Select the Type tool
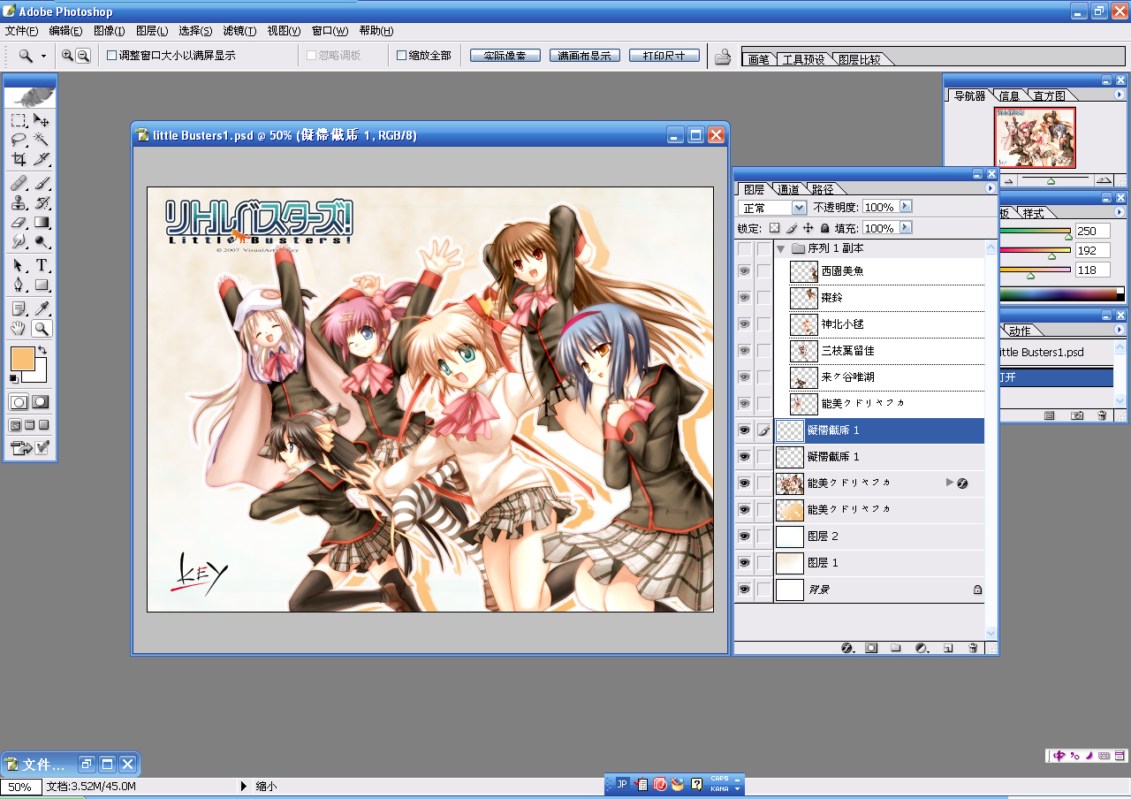This screenshot has width=1131, height=799. point(42,265)
